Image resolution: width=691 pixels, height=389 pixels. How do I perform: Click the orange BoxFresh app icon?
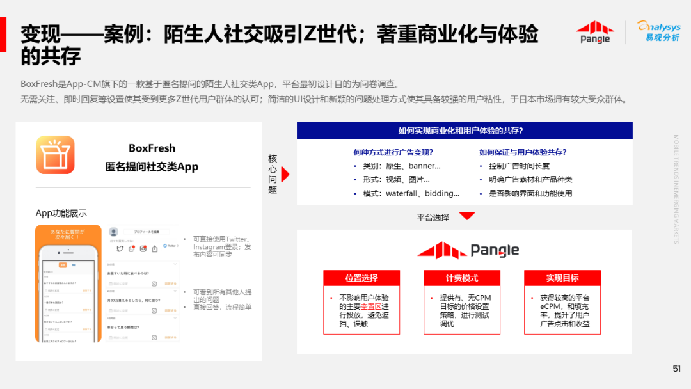coord(55,155)
